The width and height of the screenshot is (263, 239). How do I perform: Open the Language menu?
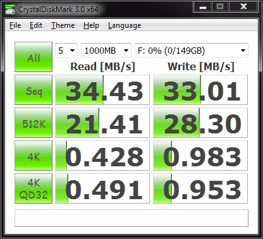click(125, 25)
